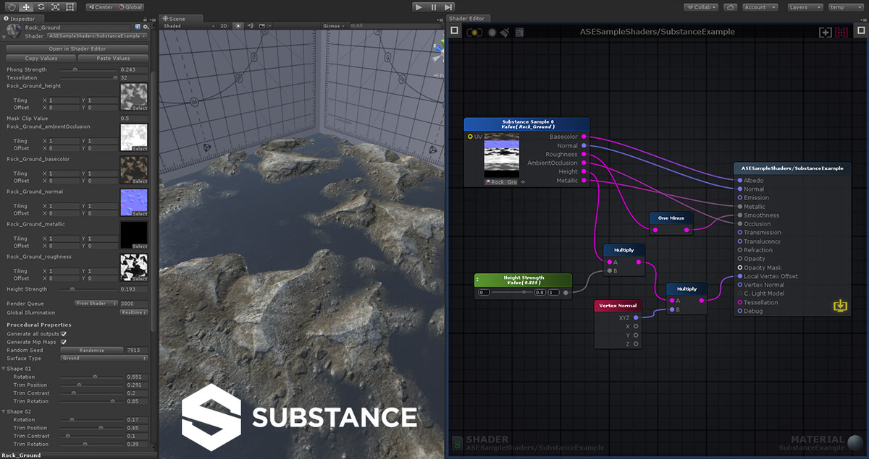Screen dimensions: 869x459
Task: Switch to the Inspector tab
Action: point(23,18)
